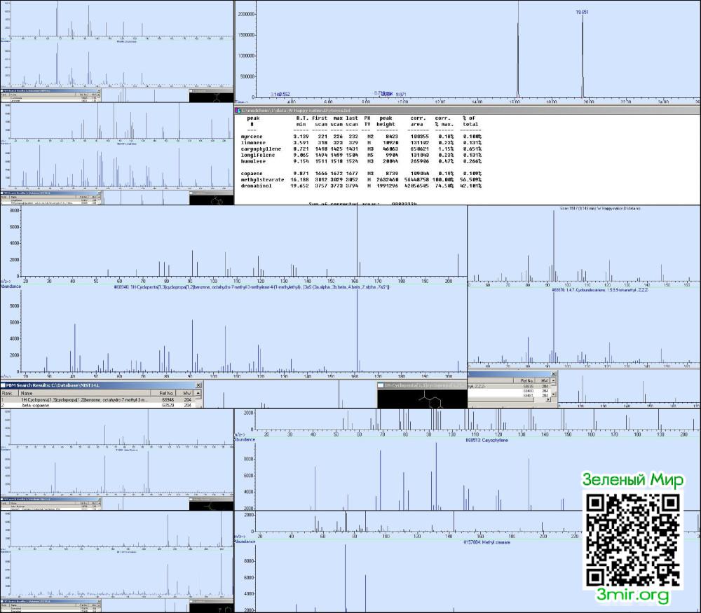Select the first result, 1H-Cyclopenta, ref 68346

click(97, 400)
